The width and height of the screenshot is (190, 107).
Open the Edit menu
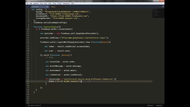pyautogui.click(x=31, y=4)
